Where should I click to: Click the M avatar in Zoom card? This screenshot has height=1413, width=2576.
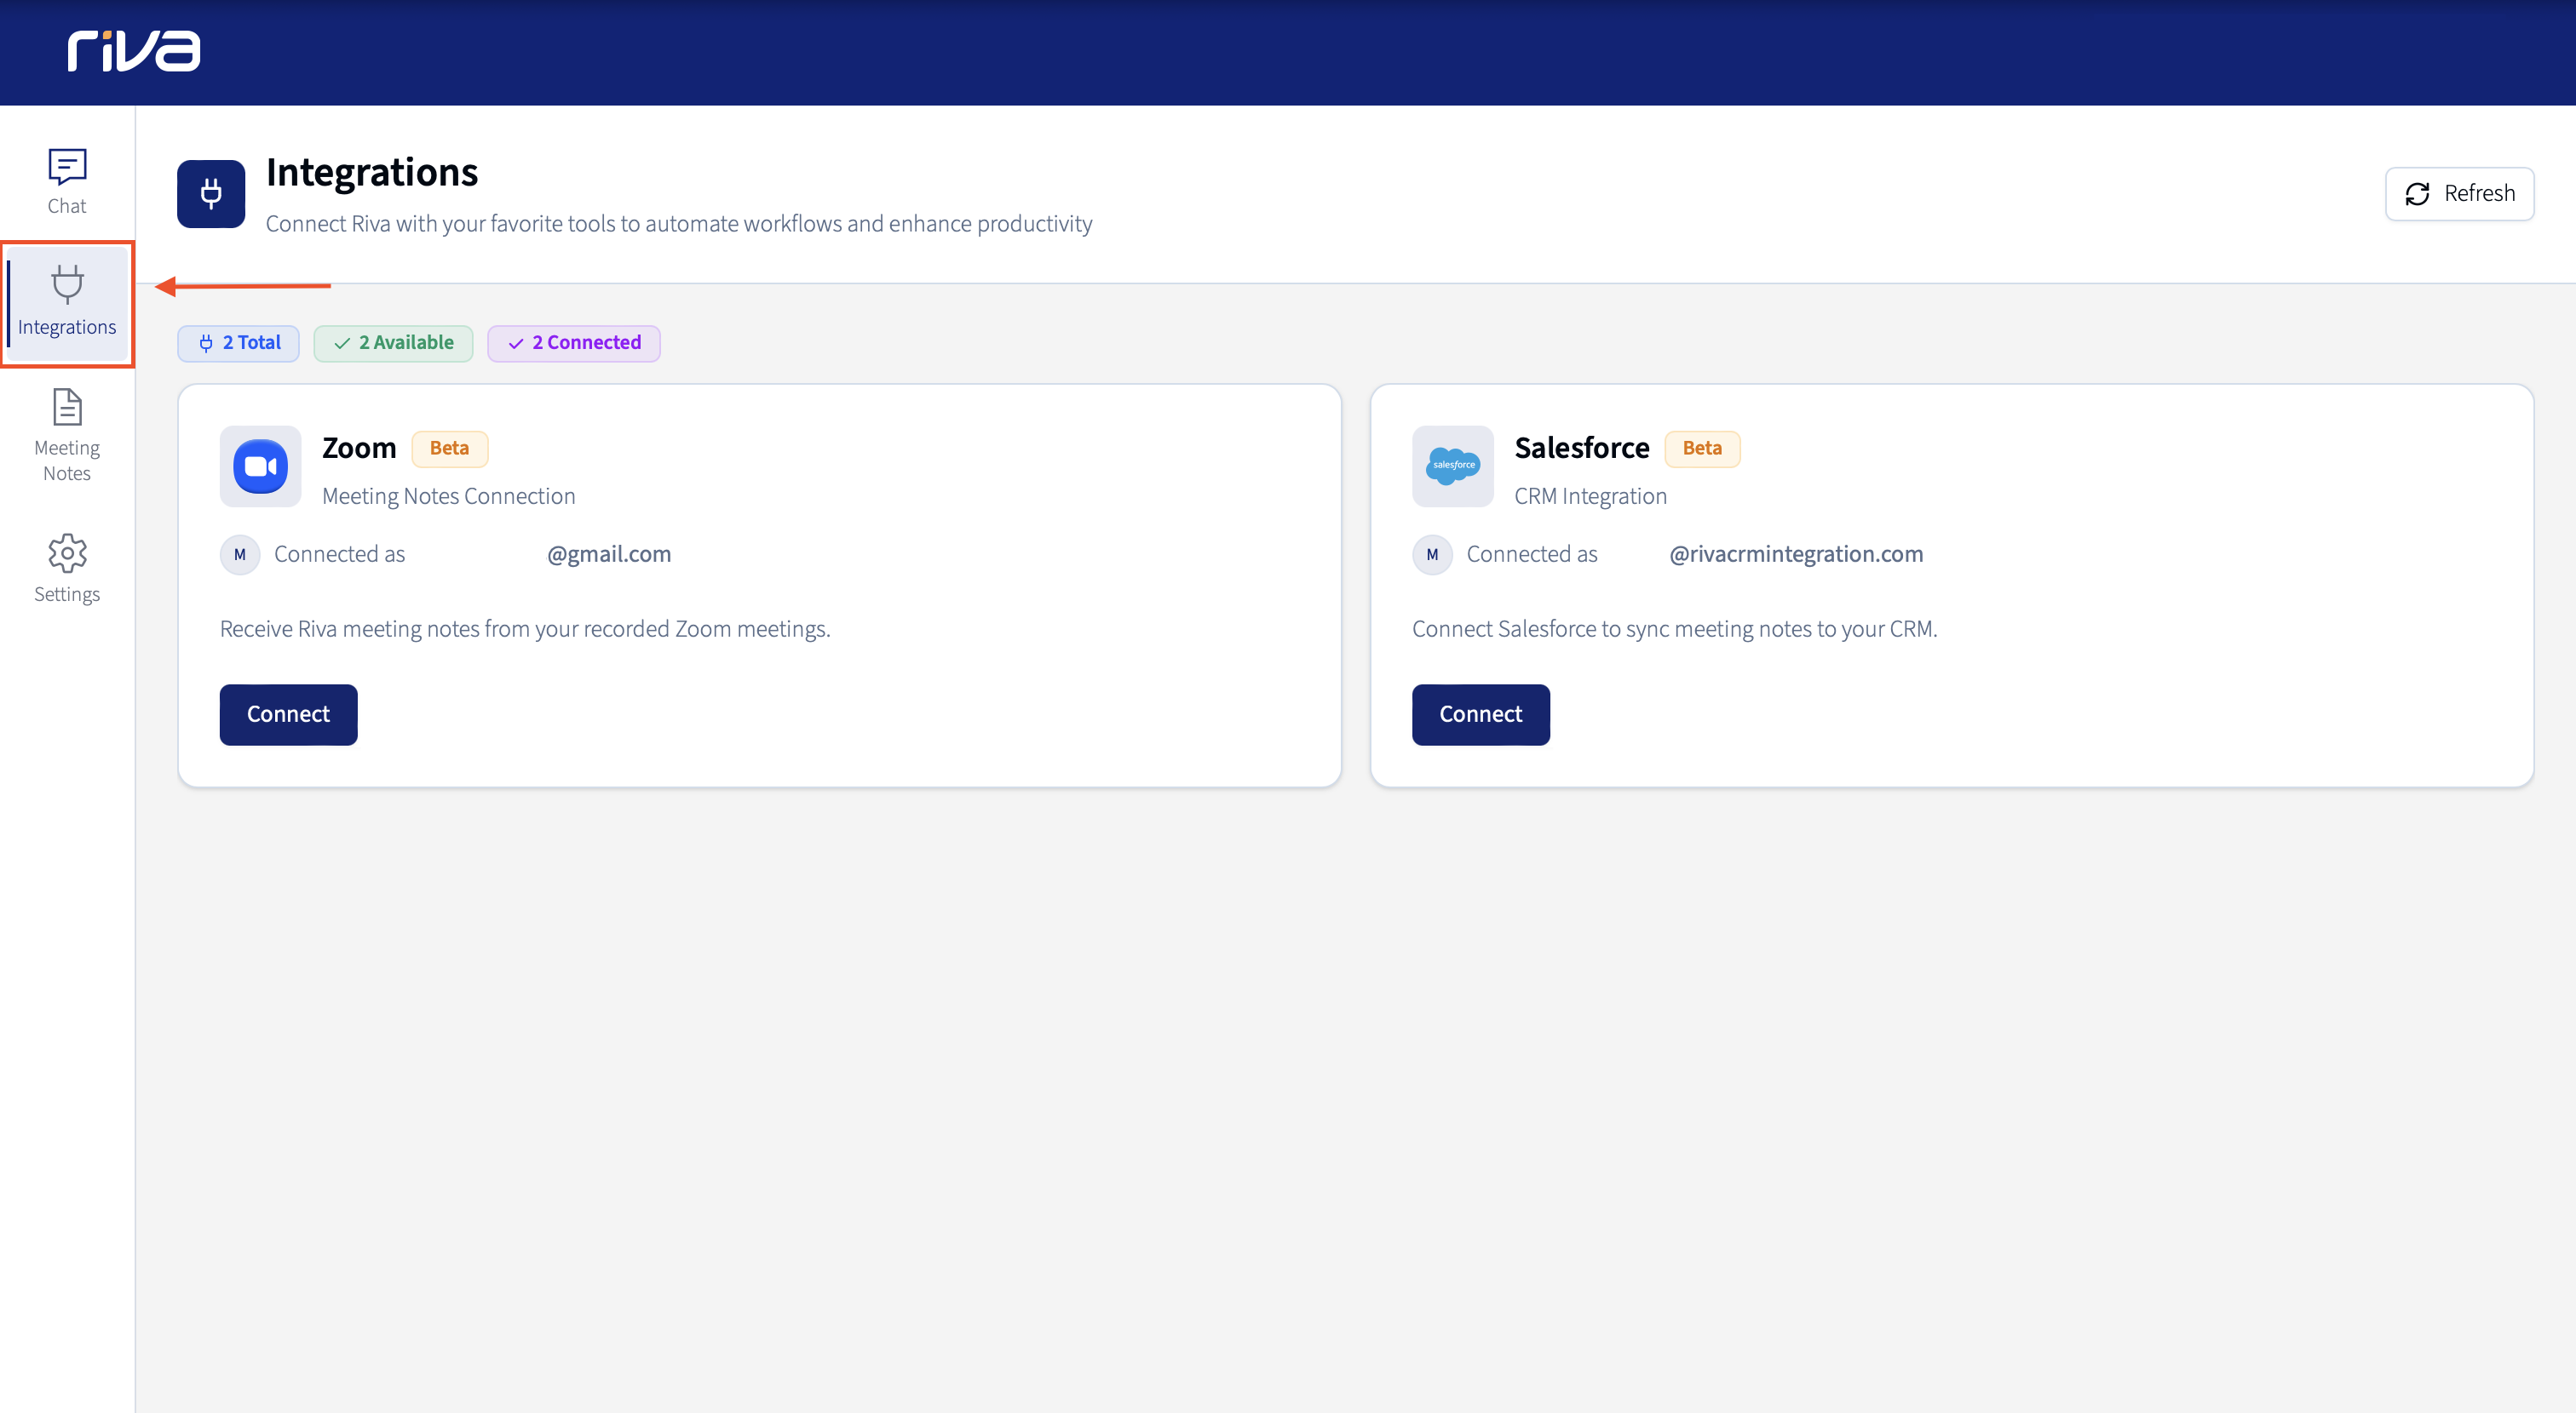pyautogui.click(x=240, y=555)
